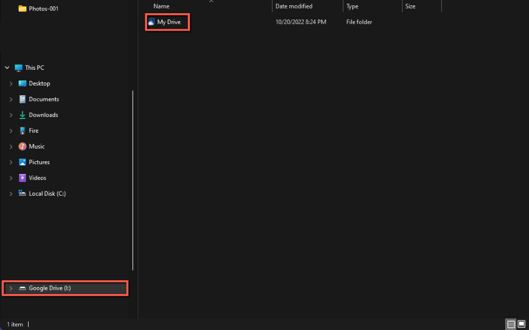The image size is (529, 330).
Task: Expand the Music tree node
Action: click(x=11, y=146)
